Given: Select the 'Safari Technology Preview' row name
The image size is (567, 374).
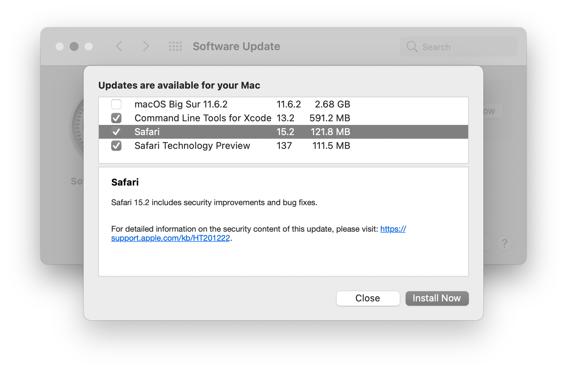Looking at the screenshot, I should click(192, 146).
